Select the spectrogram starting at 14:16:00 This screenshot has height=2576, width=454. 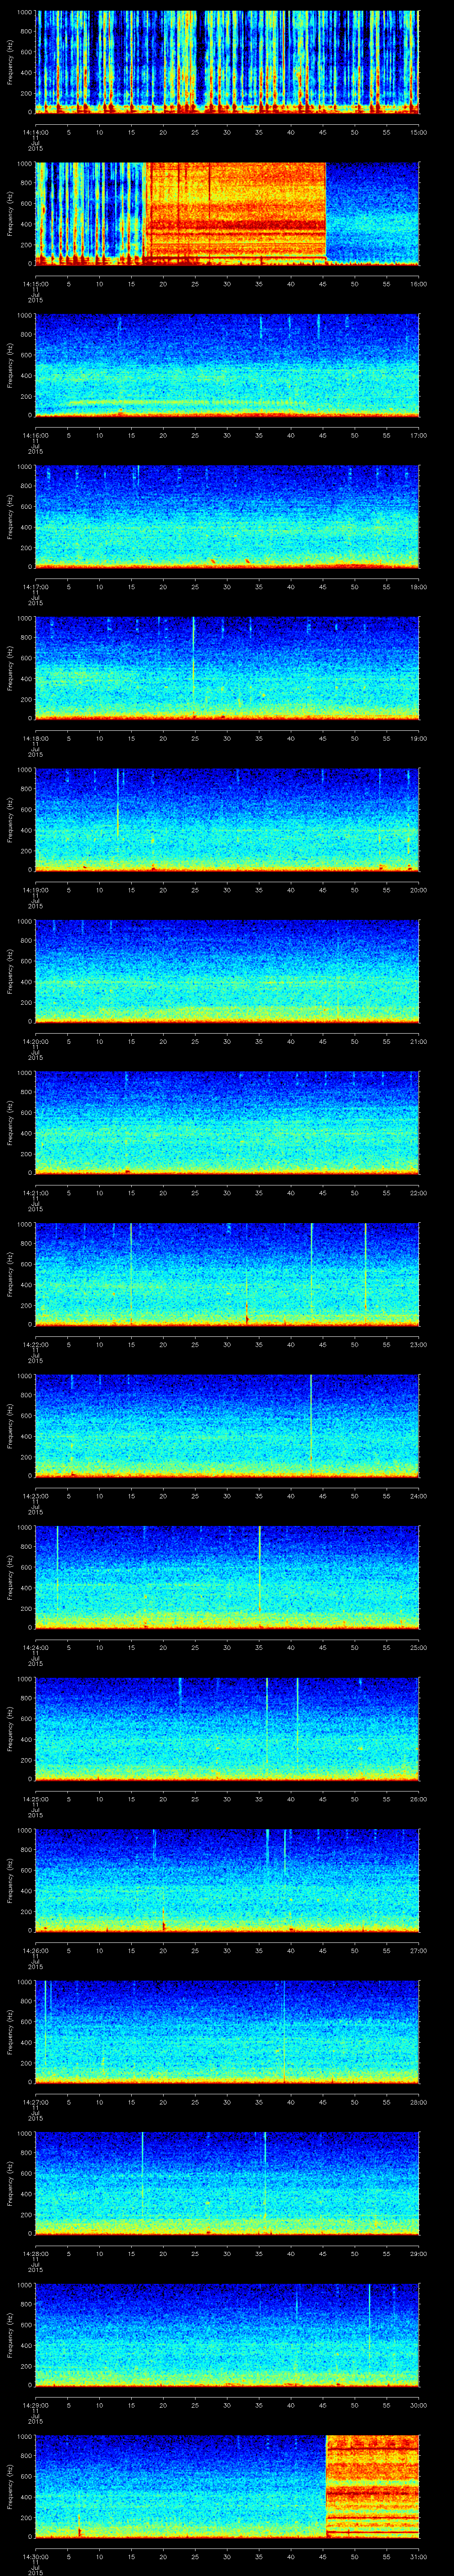coord(227,364)
